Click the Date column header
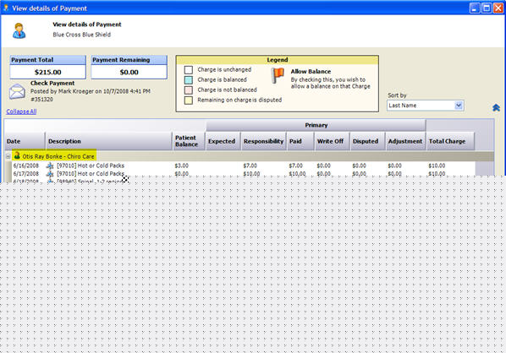 (x=25, y=141)
